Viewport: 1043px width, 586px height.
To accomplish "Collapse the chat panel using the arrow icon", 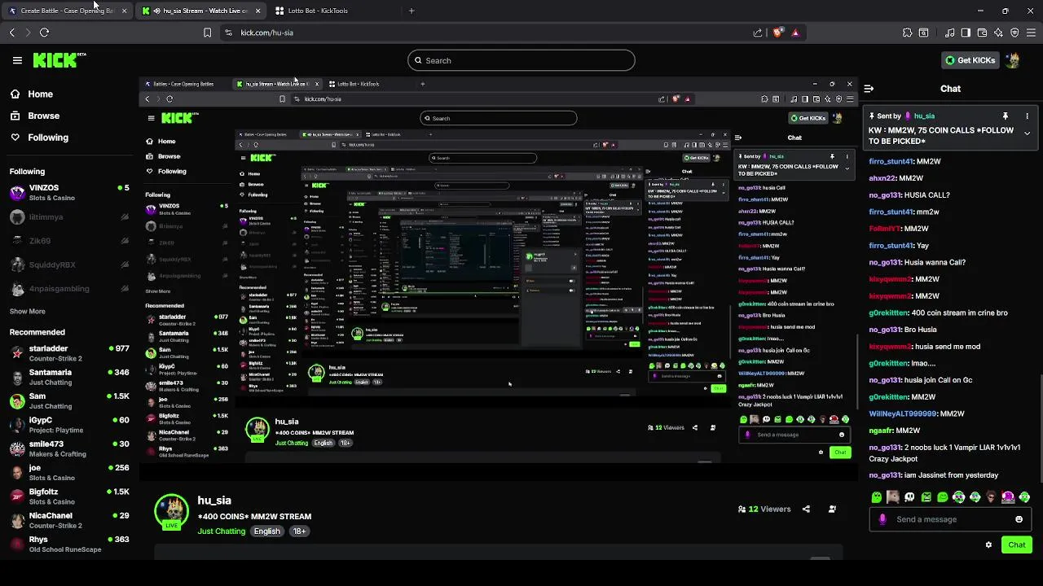I will click(869, 89).
